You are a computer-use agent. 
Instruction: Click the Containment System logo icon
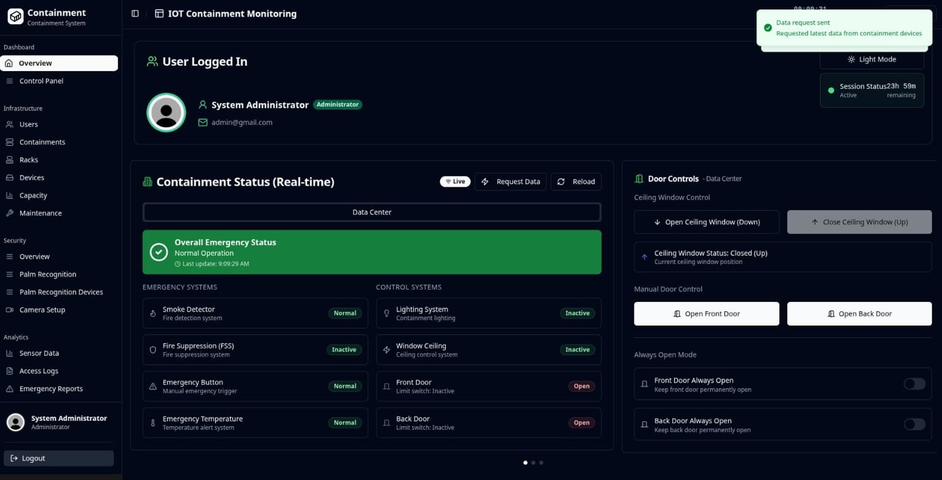pos(15,16)
